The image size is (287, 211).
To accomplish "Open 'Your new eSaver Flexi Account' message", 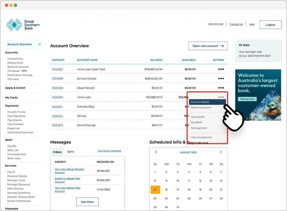I will (67, 190).
